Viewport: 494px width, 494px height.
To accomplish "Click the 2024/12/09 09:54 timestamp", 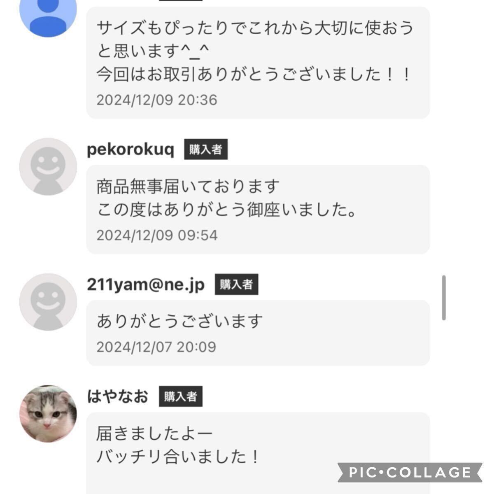I will point(157,235).
